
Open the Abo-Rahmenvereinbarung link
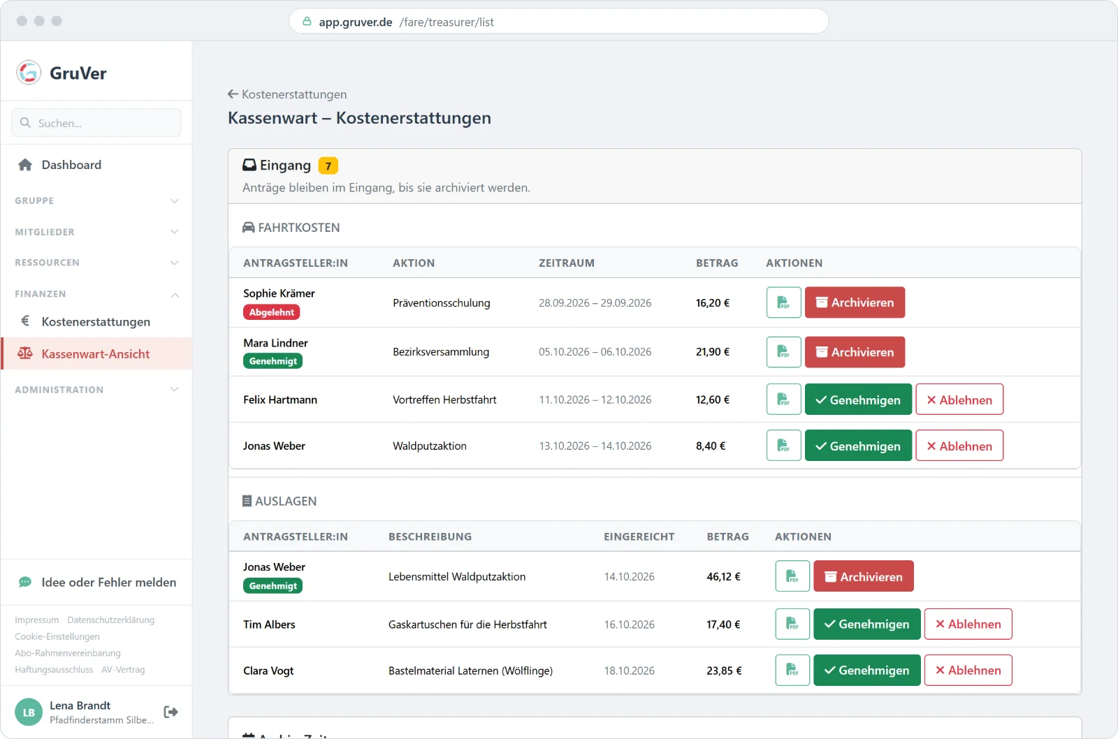pos(68,653)
